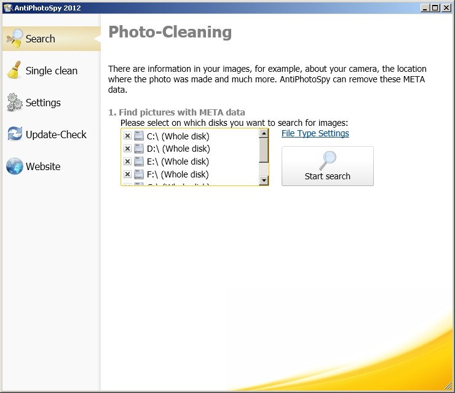The height and width of the screenshot is (393, 455).
Task: Click the C:\ drive icon
Action: click(139, 136)
